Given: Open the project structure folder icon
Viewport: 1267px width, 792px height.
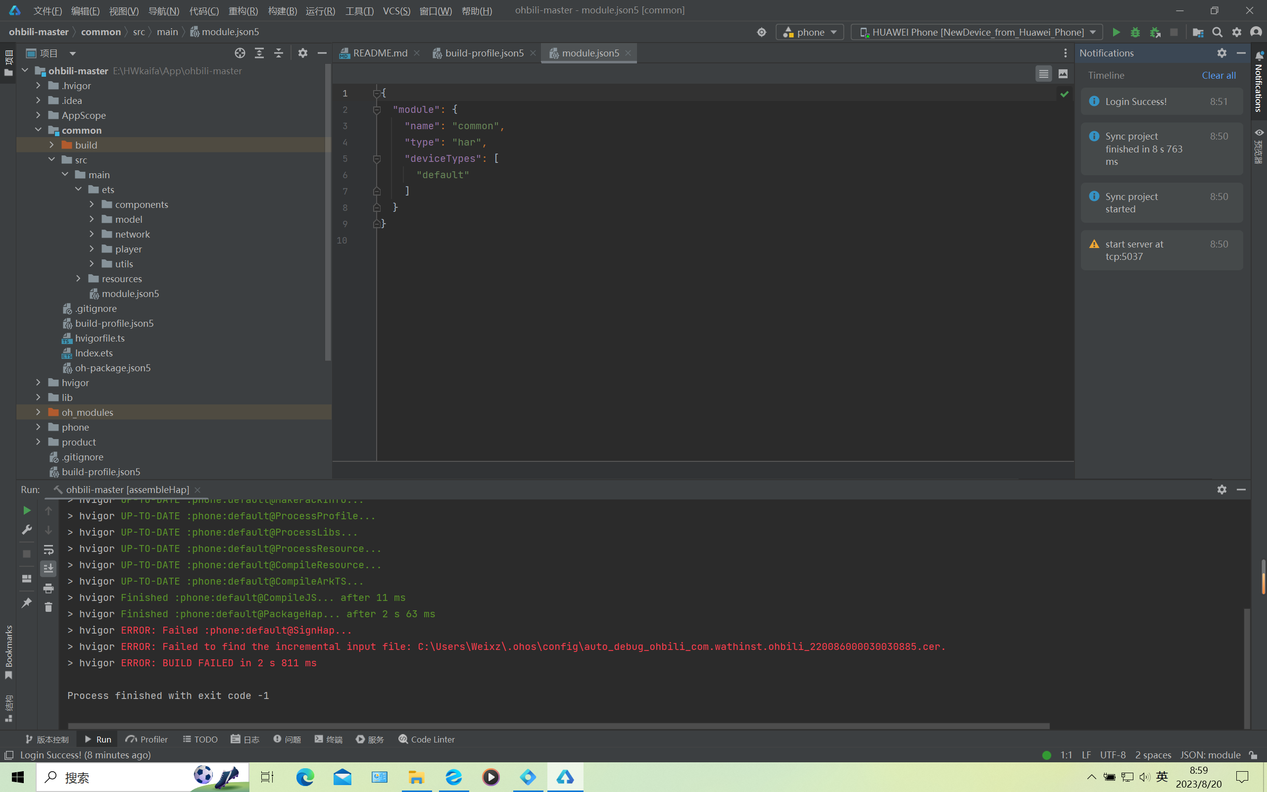Looking at the screenshot, I should (1198, 33).
